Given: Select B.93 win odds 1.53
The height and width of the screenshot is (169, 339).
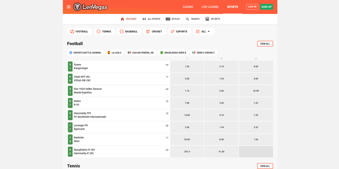Looking at the screenshot, I should click(256, 103).
